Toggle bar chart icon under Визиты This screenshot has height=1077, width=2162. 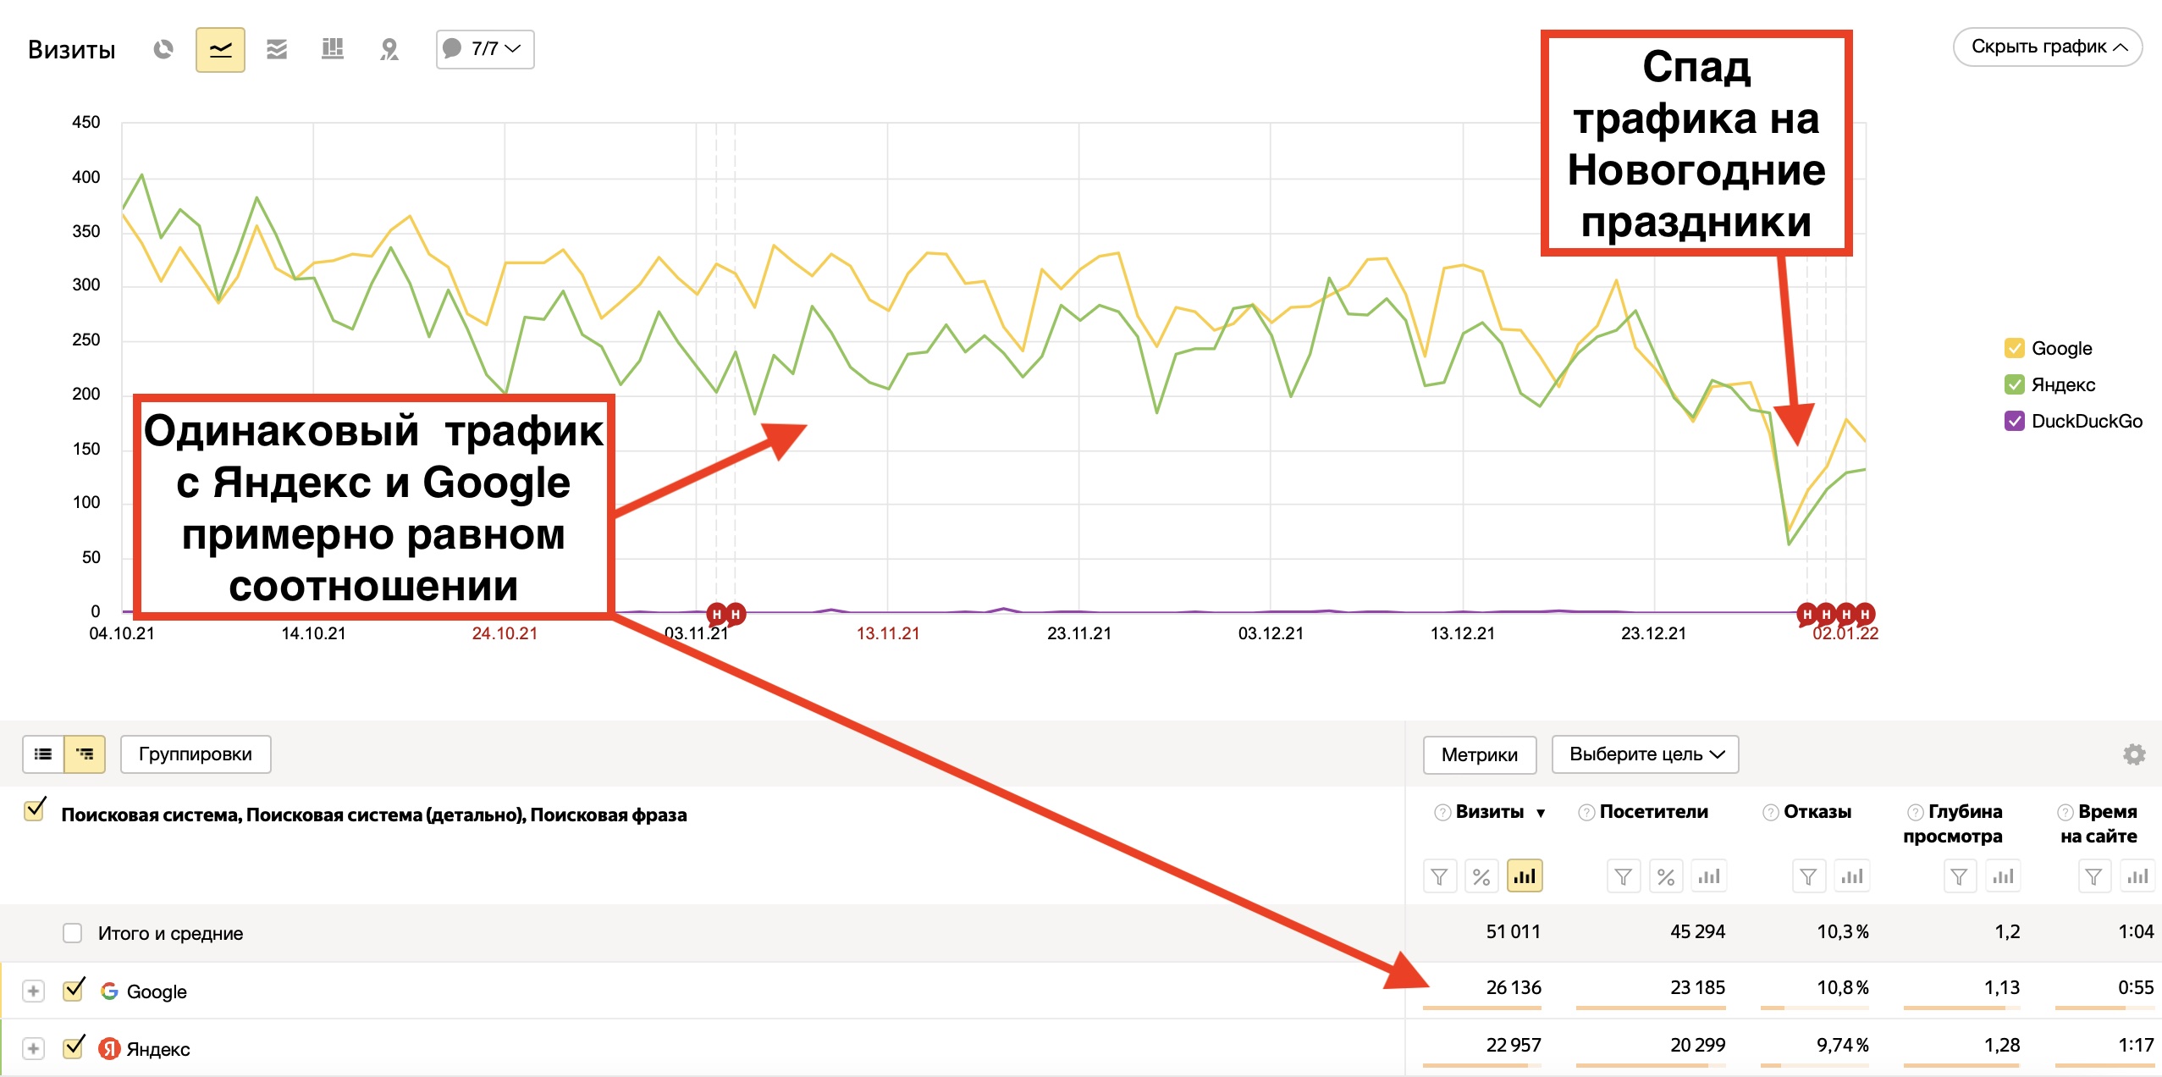click(1525, 876)
